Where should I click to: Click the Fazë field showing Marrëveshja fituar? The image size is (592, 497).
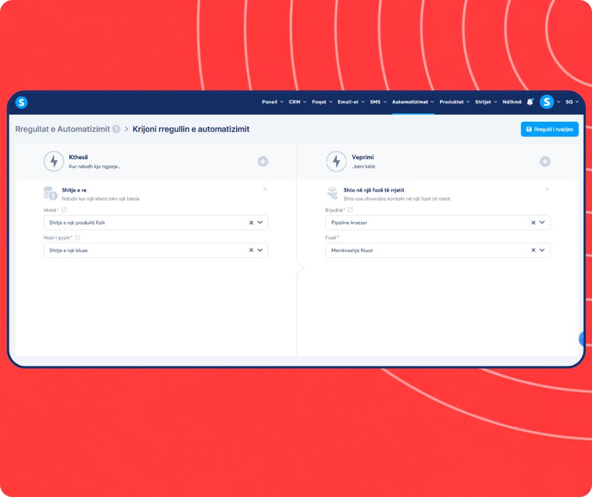[438, 250]
